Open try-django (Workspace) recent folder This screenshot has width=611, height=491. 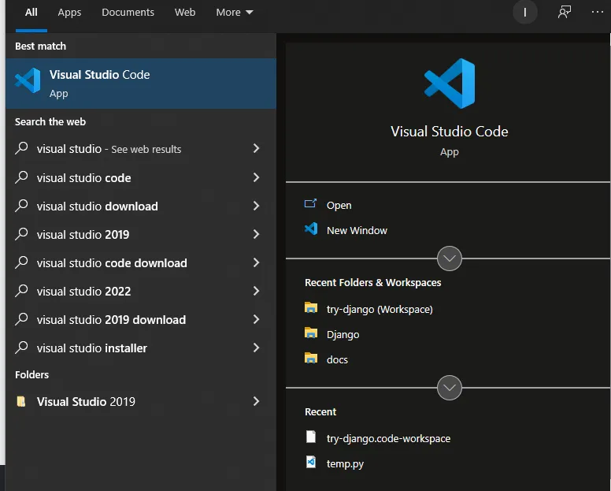click(x=380, y=309)
